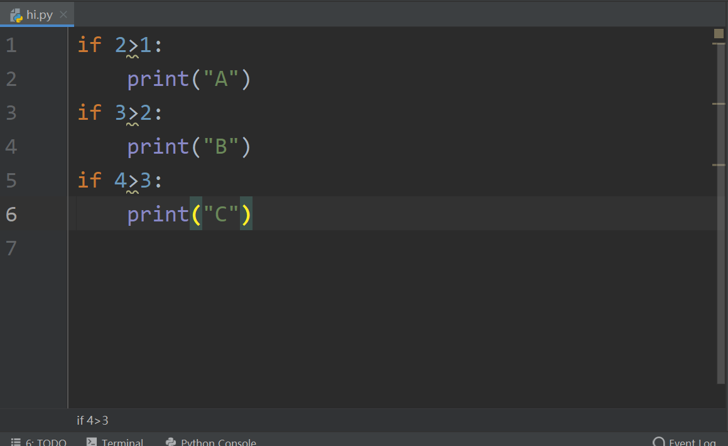Screen dimensions: 728x446
Task: Click the print call on line 2
Action: click(158, 79)
